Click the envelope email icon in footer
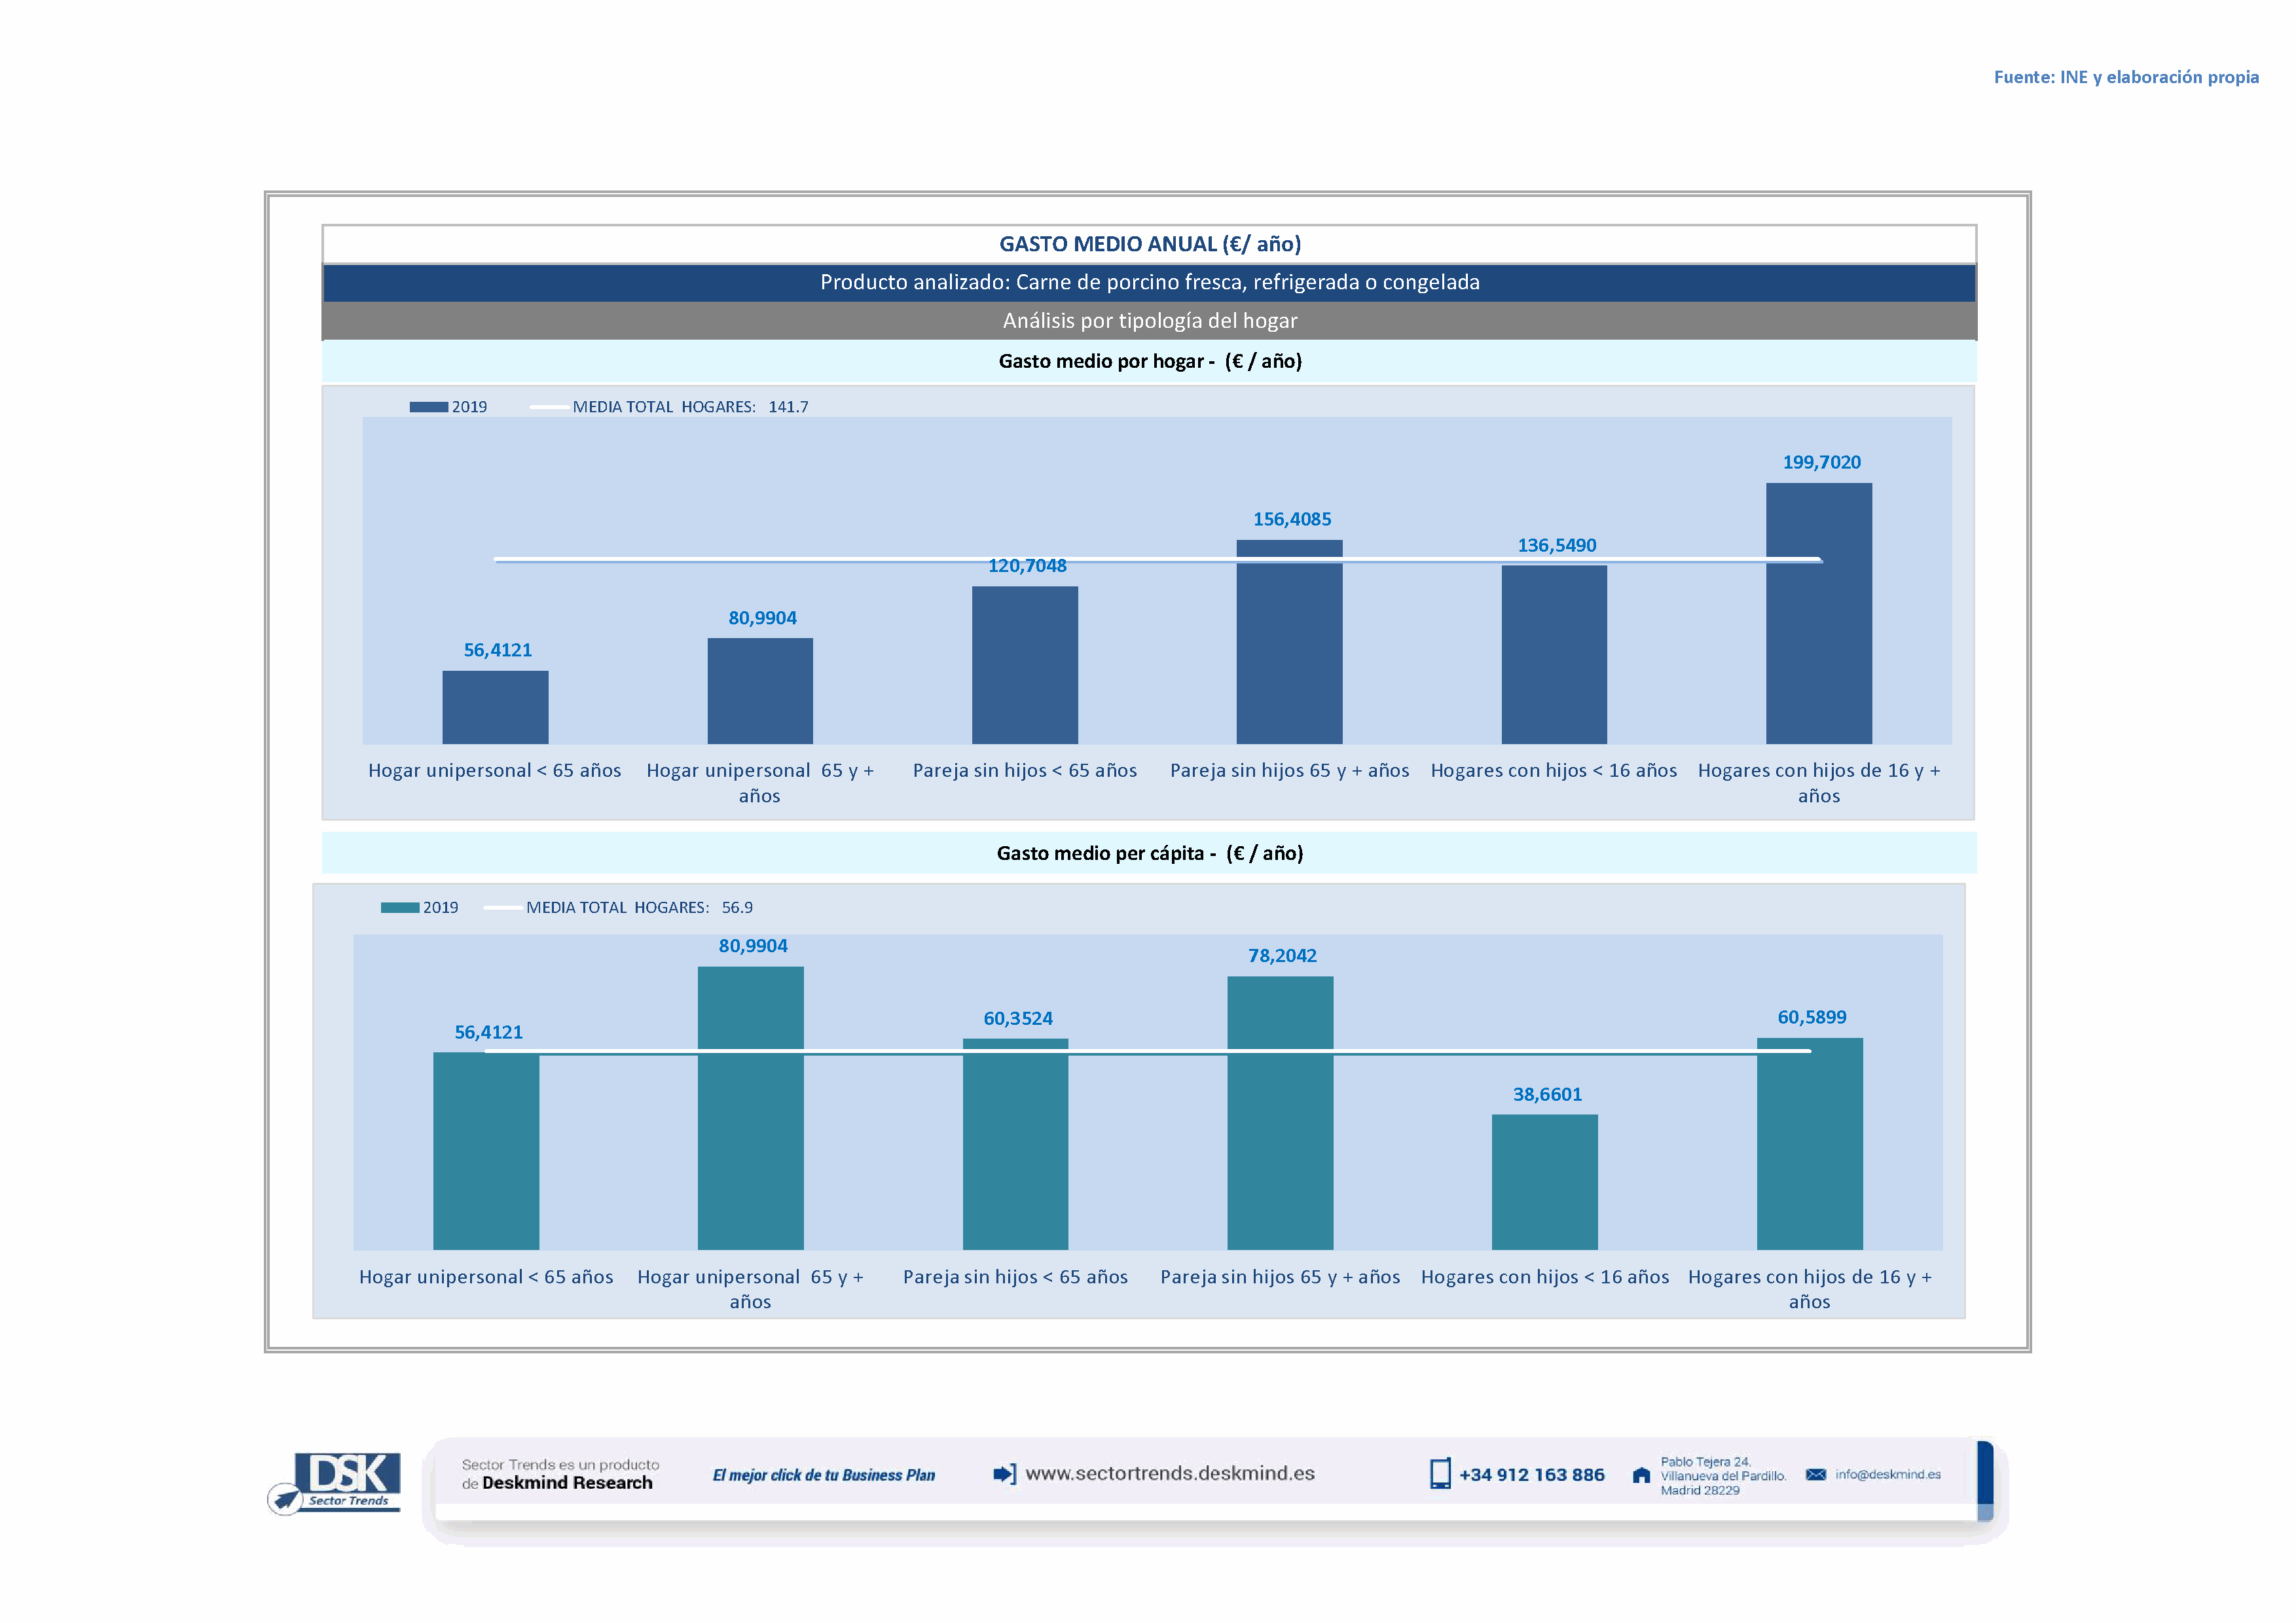2296x1623 pixels. click(x=1816, y=1475)
